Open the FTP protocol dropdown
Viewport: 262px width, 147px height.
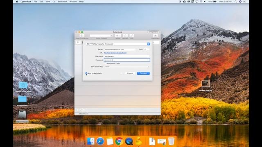pyautogui.click(x=118, y=44)
